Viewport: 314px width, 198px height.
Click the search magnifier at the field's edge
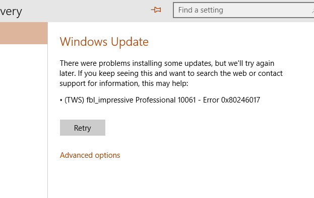(x=312, y=11)
